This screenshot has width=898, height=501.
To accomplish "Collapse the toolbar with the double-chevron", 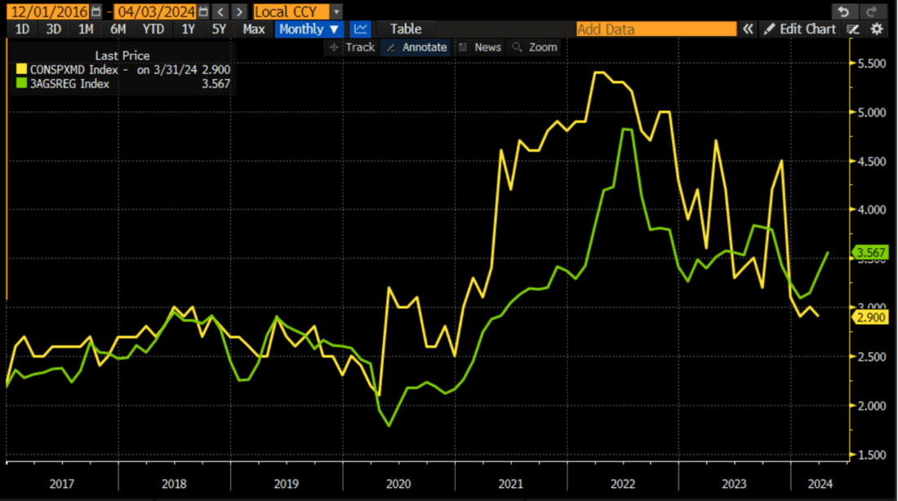I will tap(748, 29).
